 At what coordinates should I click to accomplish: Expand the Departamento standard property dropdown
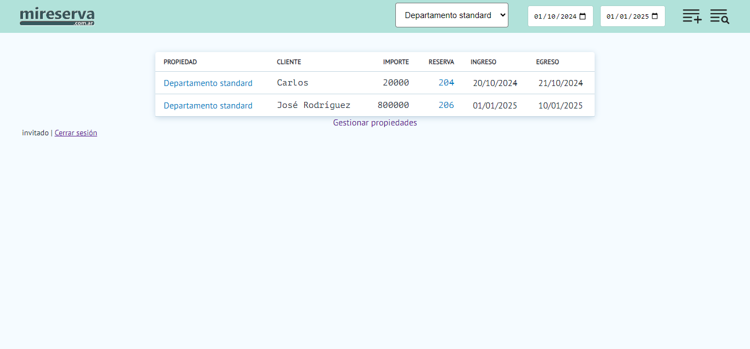451,15
